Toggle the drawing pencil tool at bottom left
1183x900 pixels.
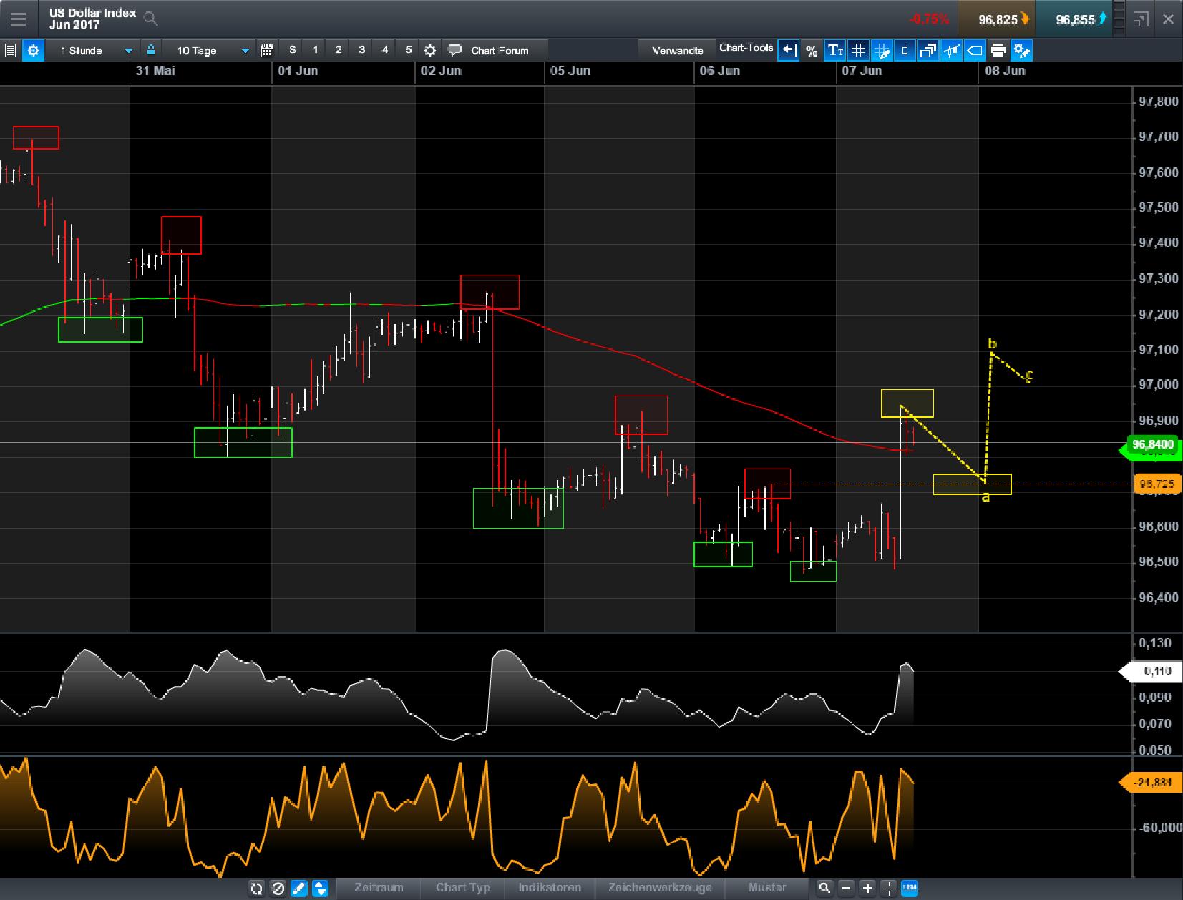(x=299, y=888)
